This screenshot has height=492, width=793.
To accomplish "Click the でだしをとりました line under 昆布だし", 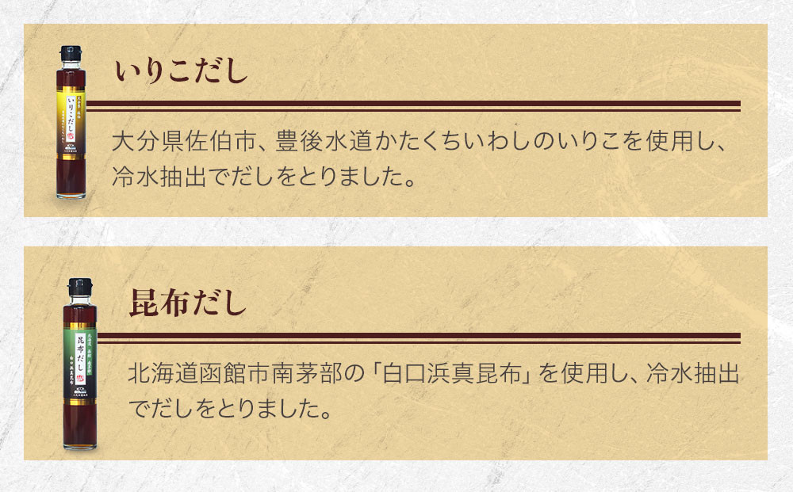I will [228, 411].
